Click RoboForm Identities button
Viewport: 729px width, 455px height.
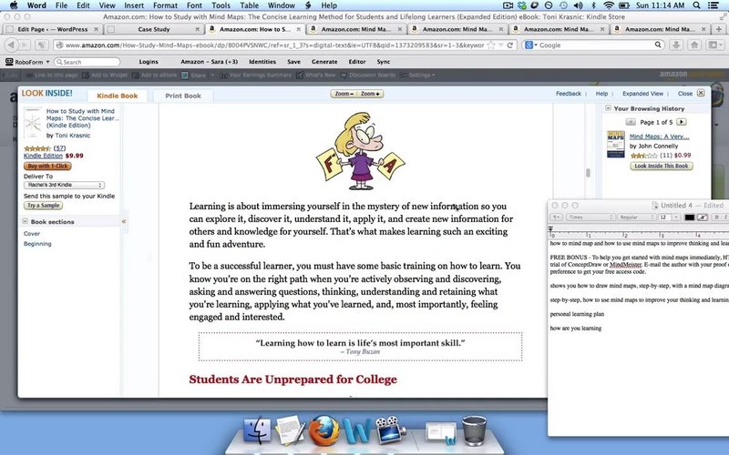262,62
